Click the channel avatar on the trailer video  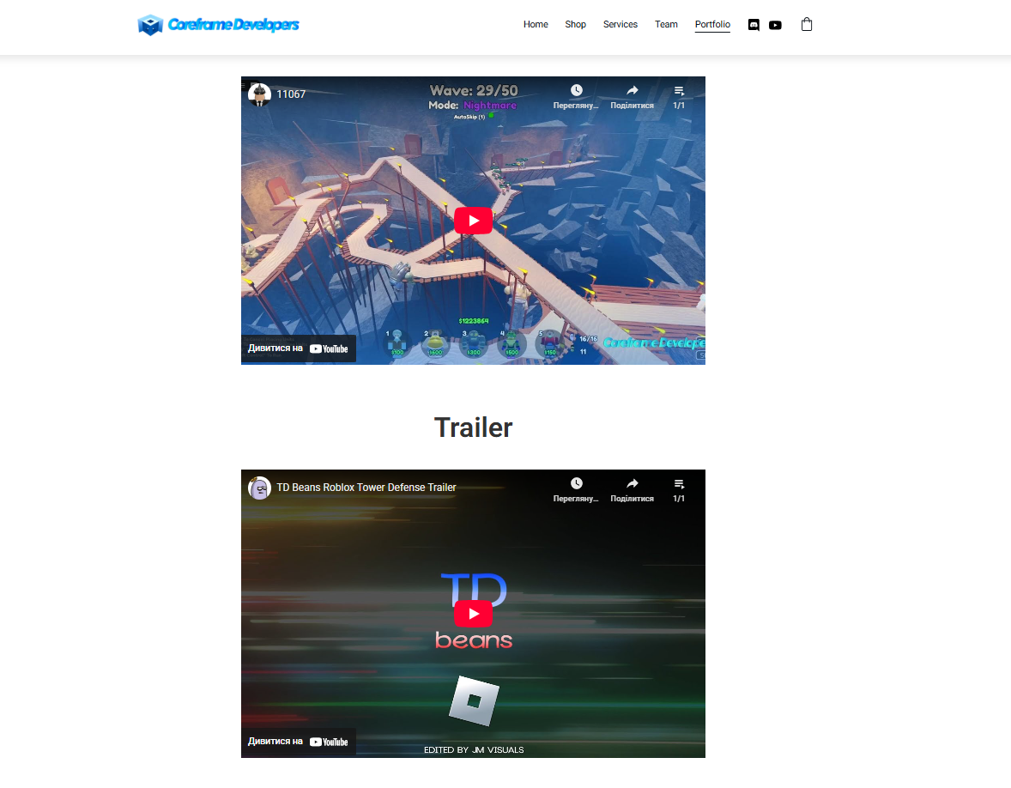click(x=259, y=488)
